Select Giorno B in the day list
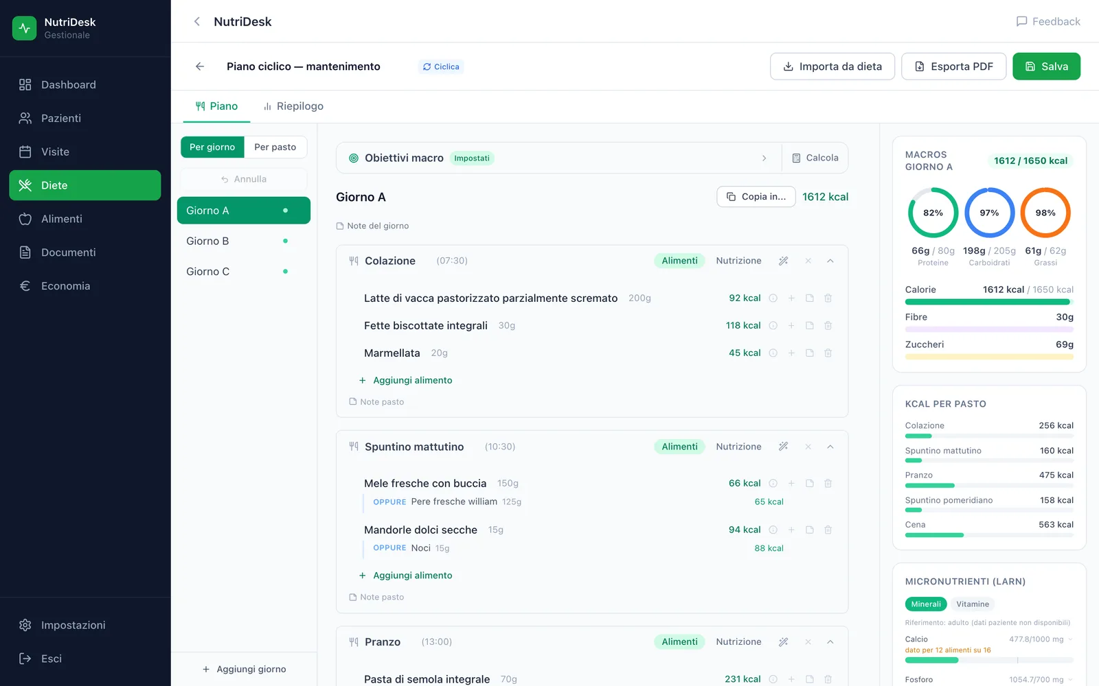Image resolution: width=1099 pixels, height=686 pixels. coord(244,241)
